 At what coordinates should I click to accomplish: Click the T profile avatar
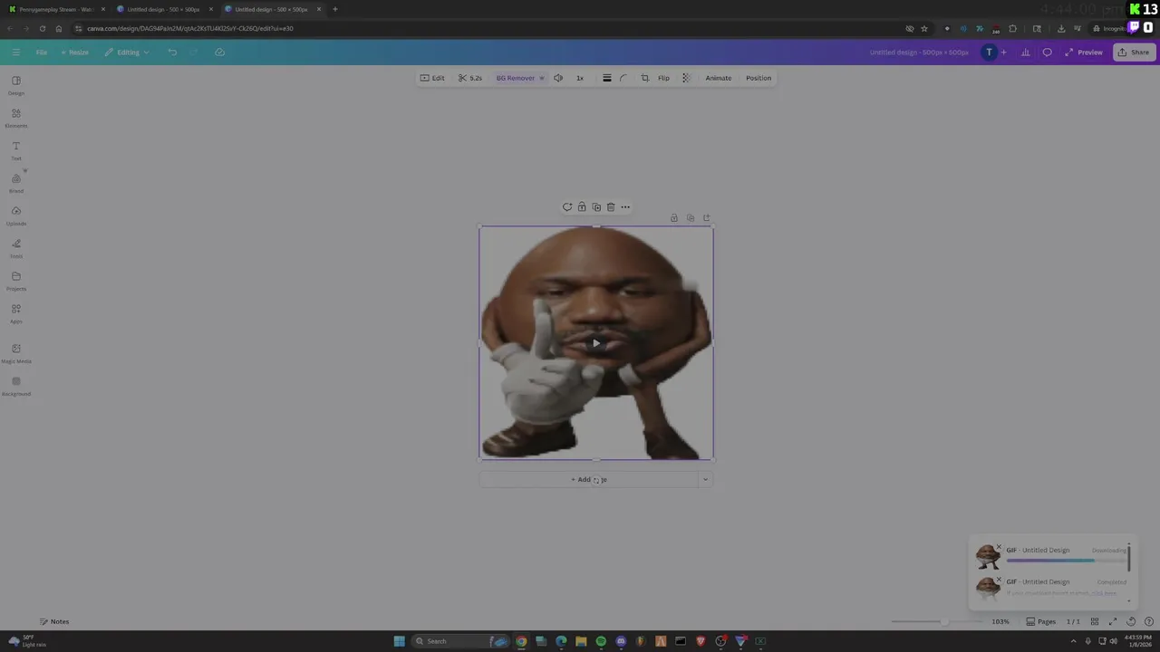990,53
